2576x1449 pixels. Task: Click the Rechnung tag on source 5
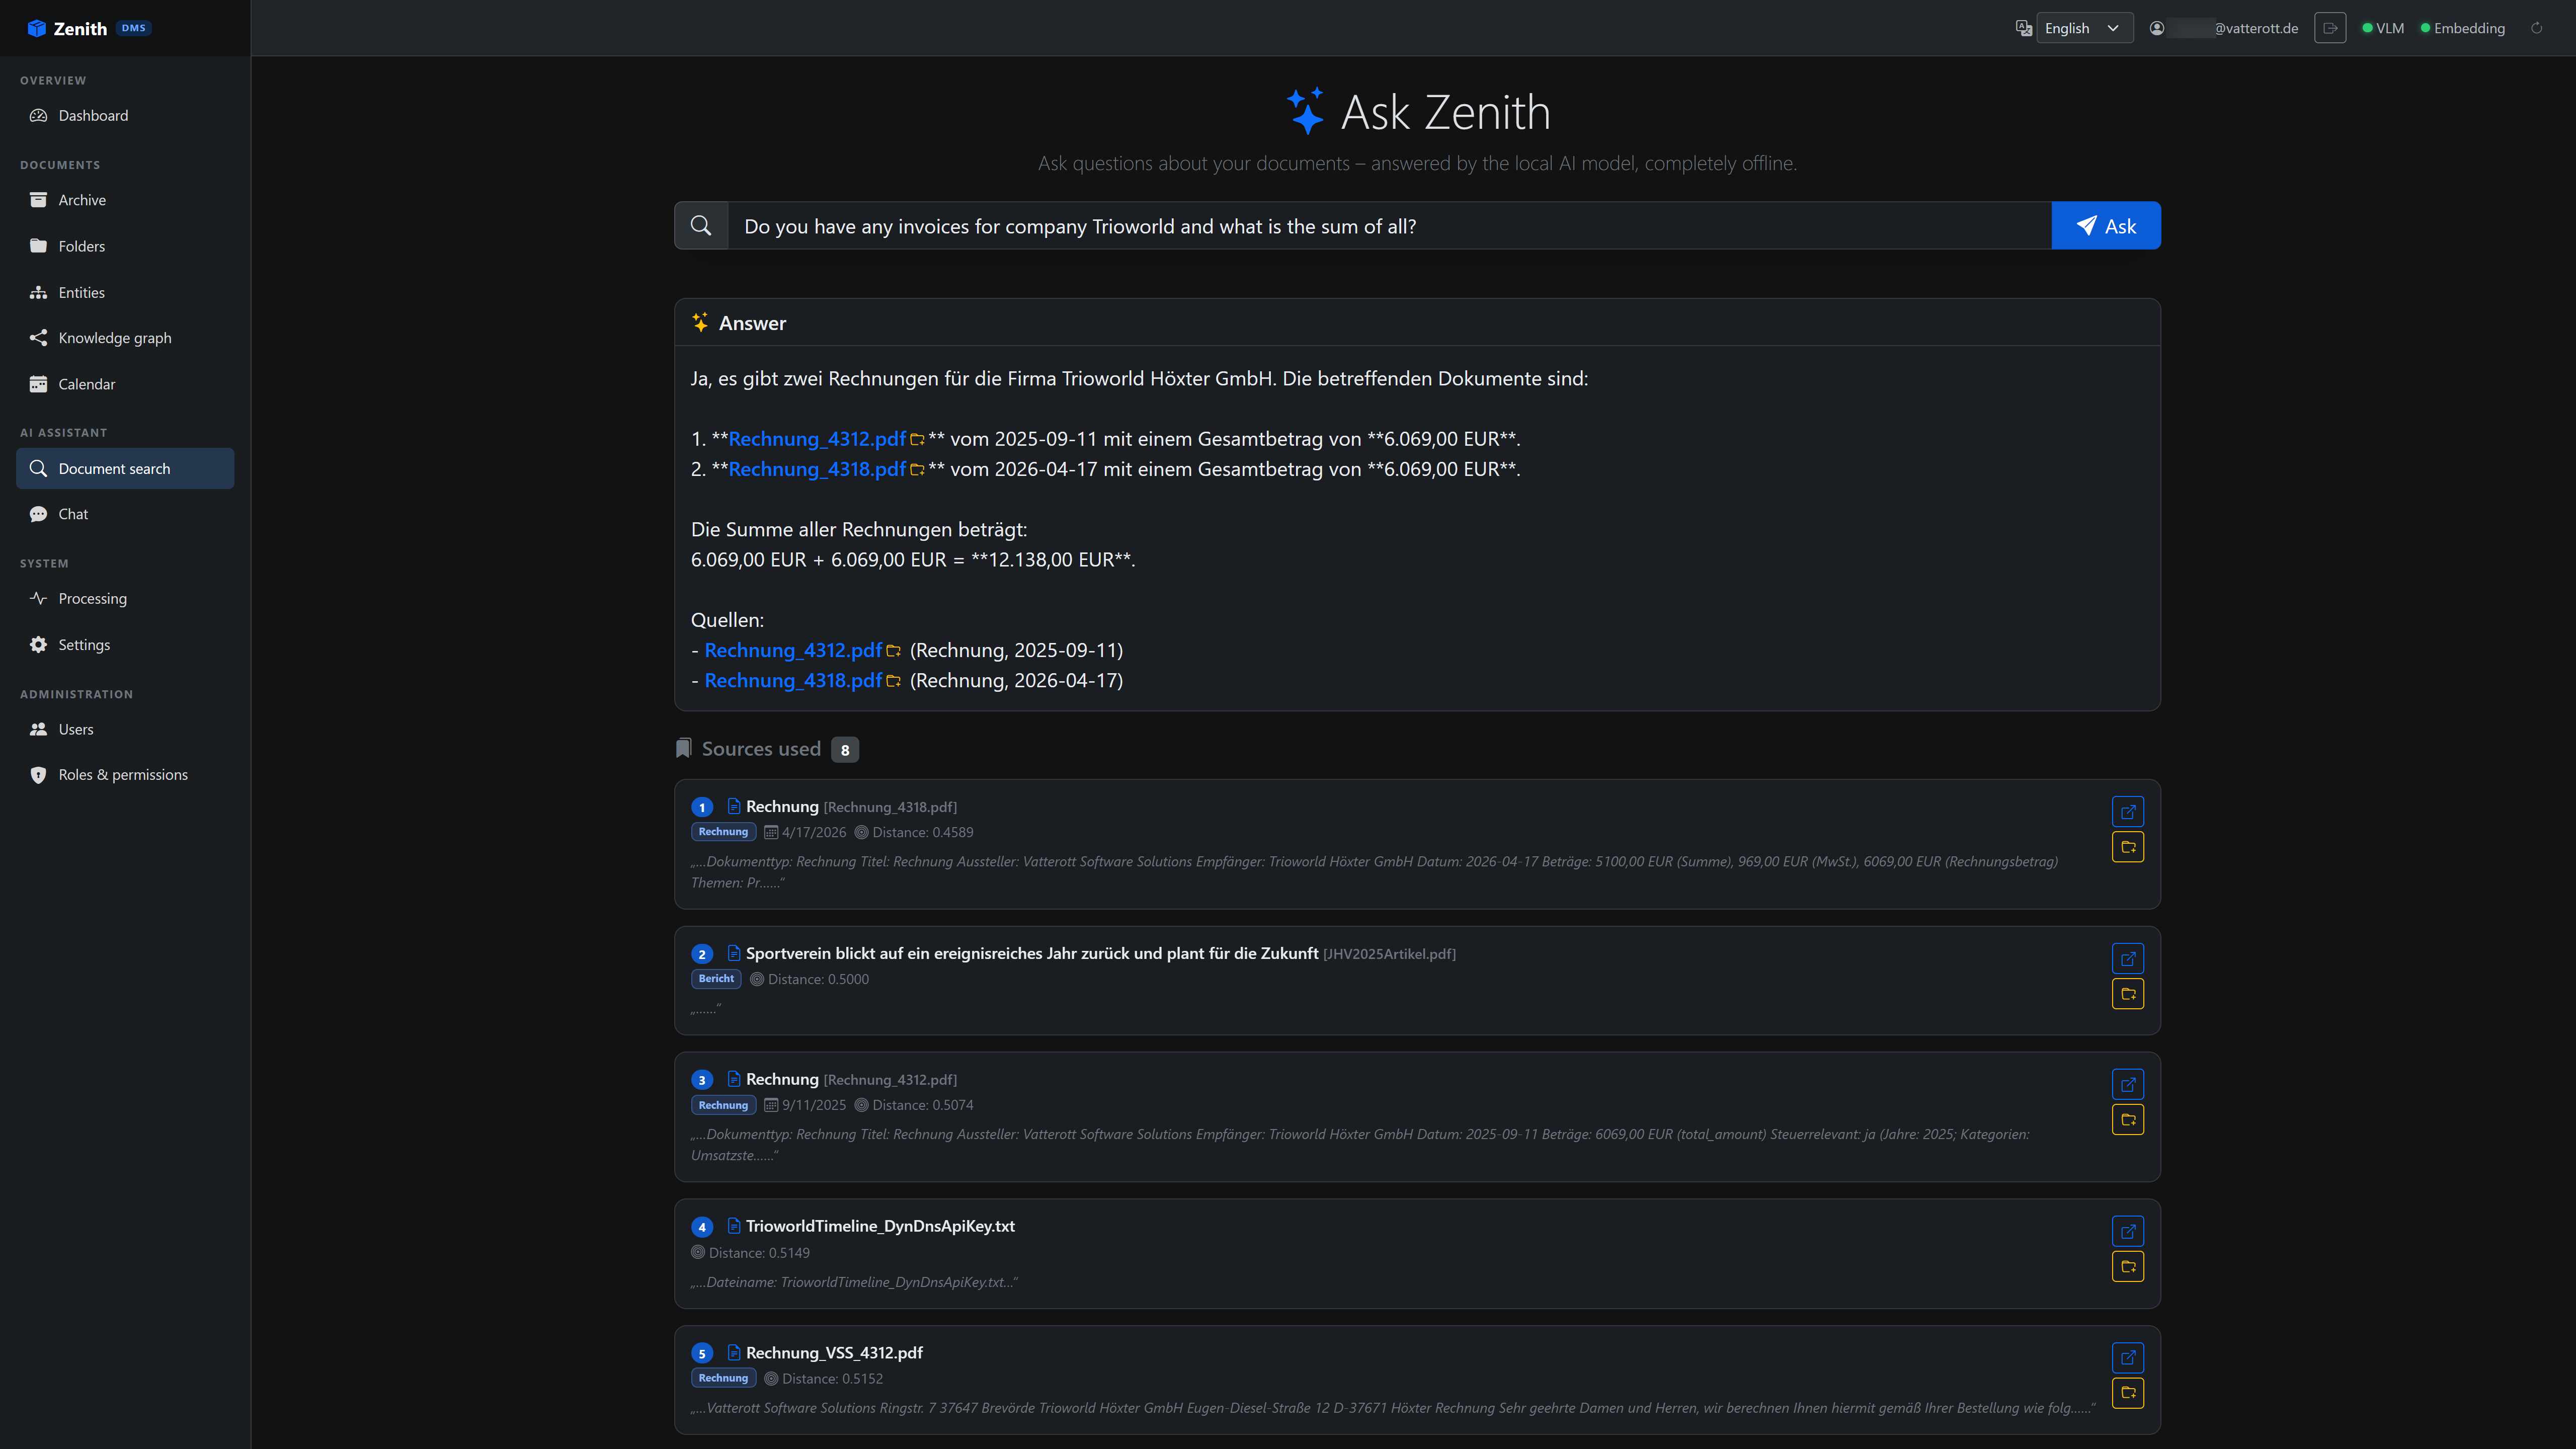pyautogui.click(x=723, y=1378)
